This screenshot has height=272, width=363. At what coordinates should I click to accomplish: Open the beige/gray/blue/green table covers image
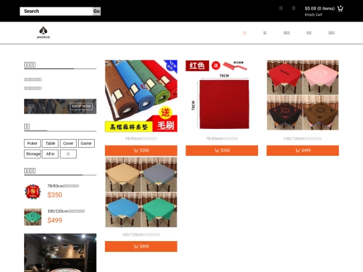pyautogui.click(x=141, y=192)
